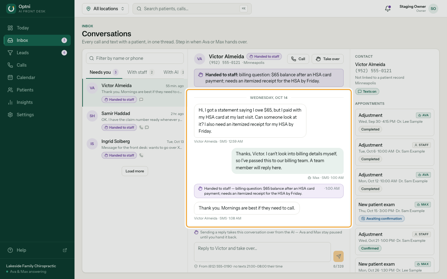Click the Texts on badge in Contact panel

tap(367, 91)
